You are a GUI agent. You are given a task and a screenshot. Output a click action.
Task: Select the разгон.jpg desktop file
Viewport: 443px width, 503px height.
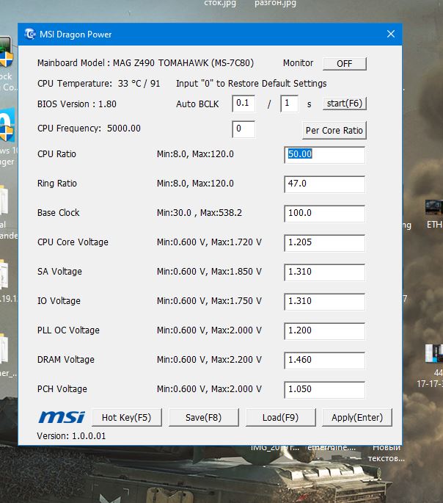click(x=275, y=4)
